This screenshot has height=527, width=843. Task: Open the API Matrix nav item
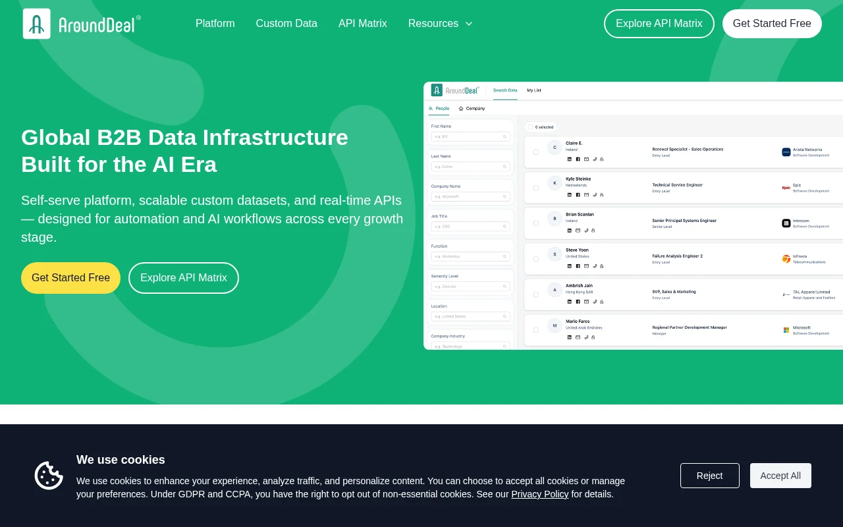coord(363,24)
